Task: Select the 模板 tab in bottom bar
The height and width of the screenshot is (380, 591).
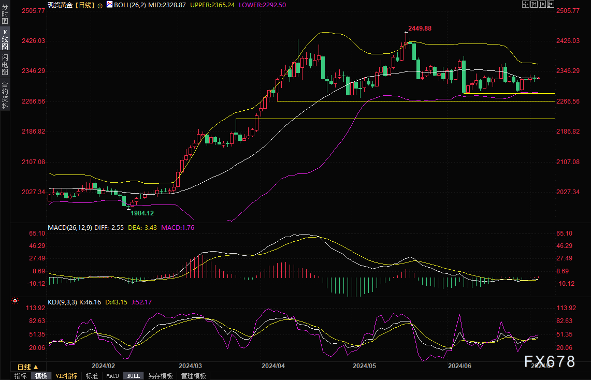Action: click(x=41, y=376)
